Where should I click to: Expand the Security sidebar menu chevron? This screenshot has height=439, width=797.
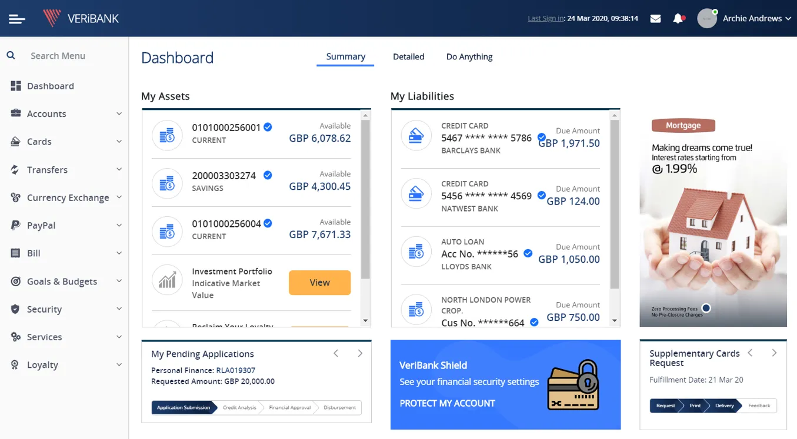point(119,309)
